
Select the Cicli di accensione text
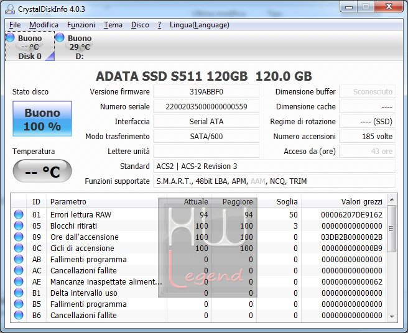click(x=82, y=248)
